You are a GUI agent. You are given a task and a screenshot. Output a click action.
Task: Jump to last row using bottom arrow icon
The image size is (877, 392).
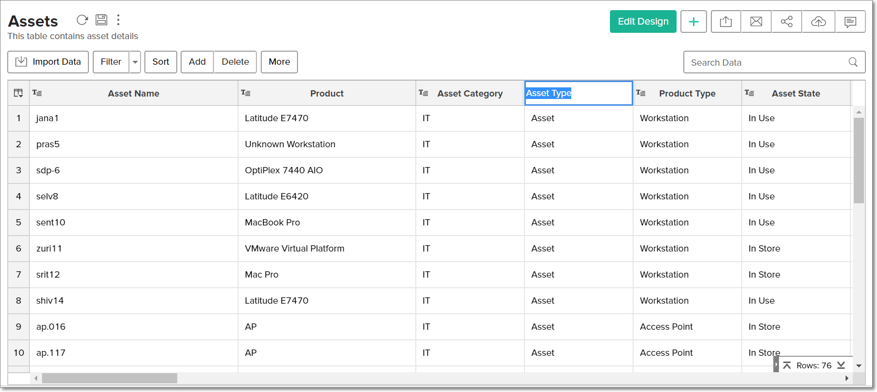[x=841, y=365]
